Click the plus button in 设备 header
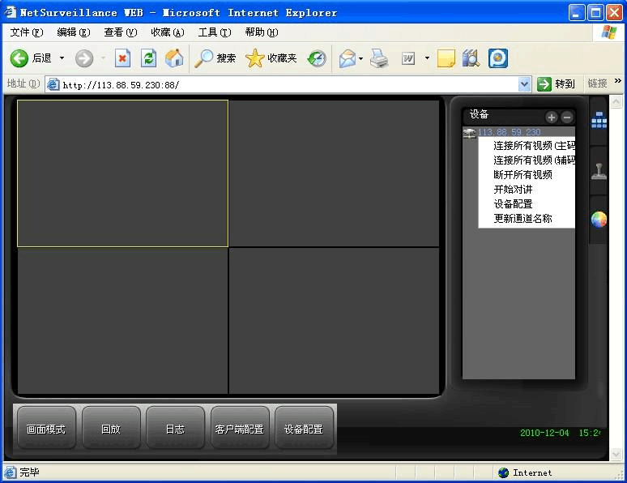 [552, 117]
